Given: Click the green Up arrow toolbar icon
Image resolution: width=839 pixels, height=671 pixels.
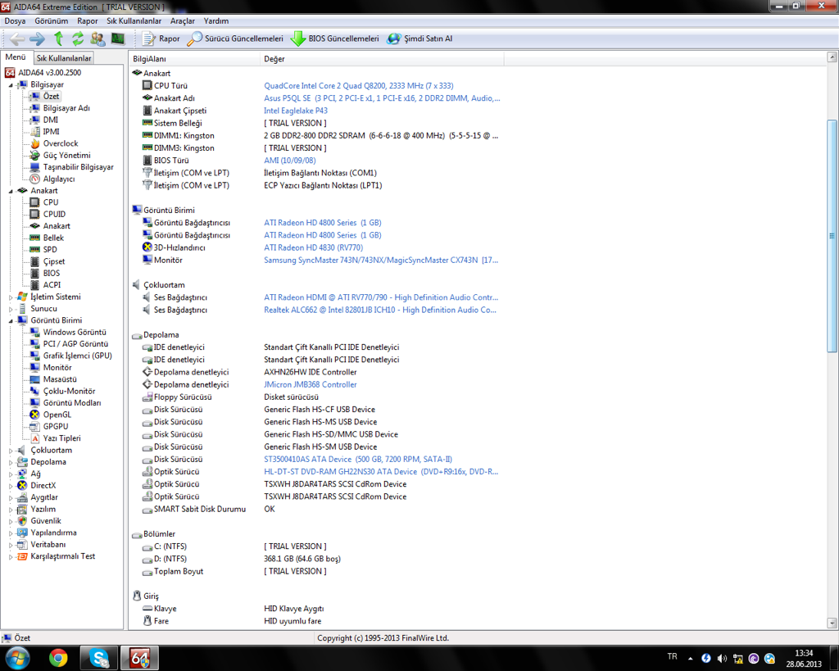Looking at the screenshot, I should pos(58,39).
